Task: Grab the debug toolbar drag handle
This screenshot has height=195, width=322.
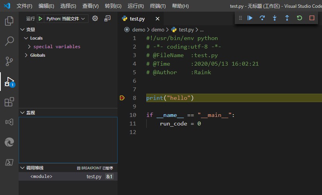Action: coord(240,18)
